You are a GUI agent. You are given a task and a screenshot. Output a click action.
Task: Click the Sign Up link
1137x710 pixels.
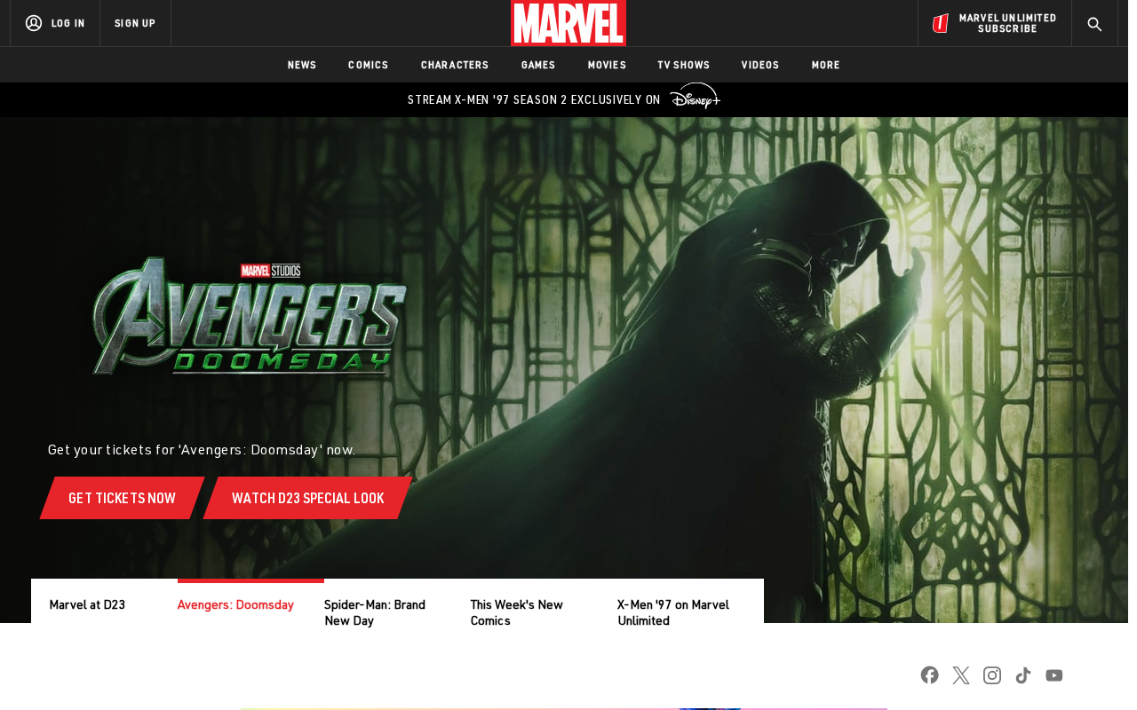click(x=135, y=23)
